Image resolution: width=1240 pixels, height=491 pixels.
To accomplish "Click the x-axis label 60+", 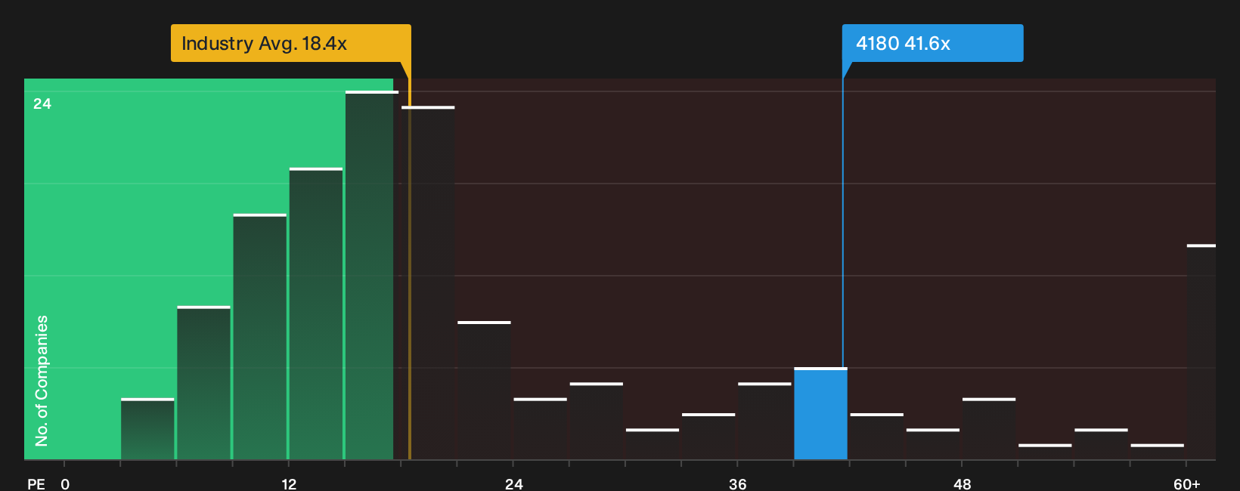I will 1187,484.
